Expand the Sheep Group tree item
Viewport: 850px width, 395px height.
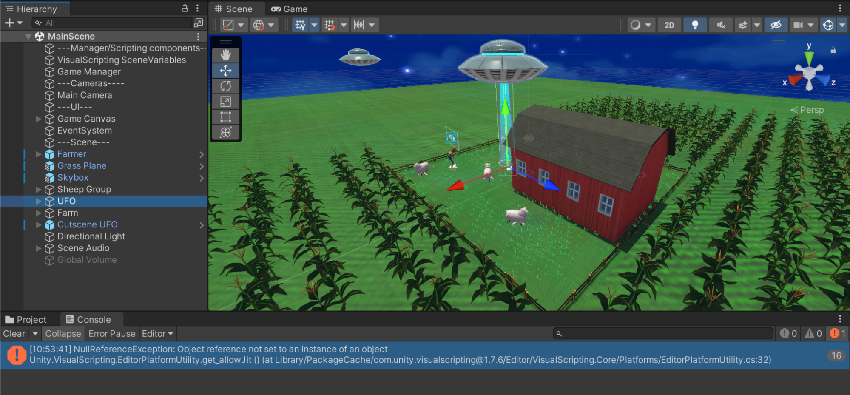click(39, 190)
